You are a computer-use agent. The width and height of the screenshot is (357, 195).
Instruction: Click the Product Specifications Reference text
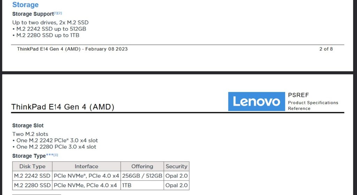coord(313,106)
